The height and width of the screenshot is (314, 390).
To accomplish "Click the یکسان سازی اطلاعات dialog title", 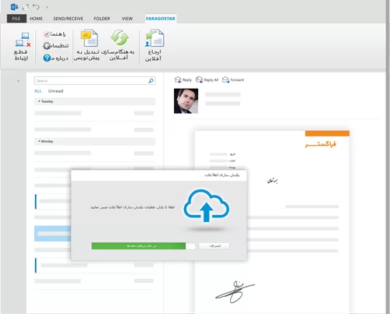I will [222, 175].
